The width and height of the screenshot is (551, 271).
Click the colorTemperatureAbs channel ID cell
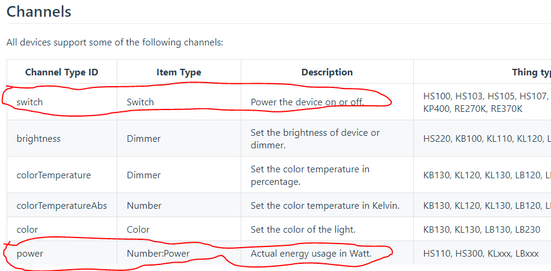(x=62, y=205)
